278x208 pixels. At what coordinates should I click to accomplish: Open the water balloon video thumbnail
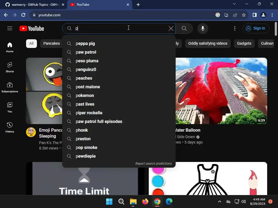(x=221, y=91)
